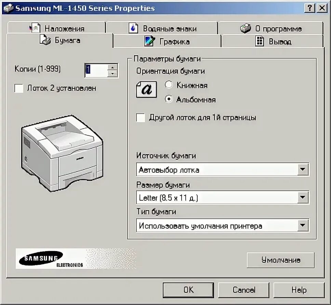Viewport: 331px width, 305px height.
Task: Click the printer illustration image
Action: click(62, 153)
